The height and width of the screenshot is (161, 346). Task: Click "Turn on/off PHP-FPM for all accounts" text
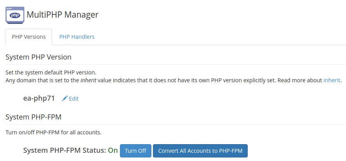[53, 132]
